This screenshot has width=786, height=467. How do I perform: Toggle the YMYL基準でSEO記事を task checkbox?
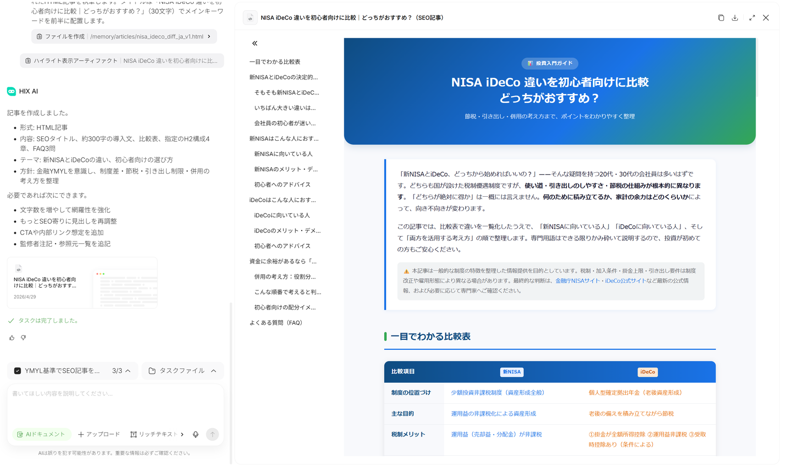tap(18, 371)
